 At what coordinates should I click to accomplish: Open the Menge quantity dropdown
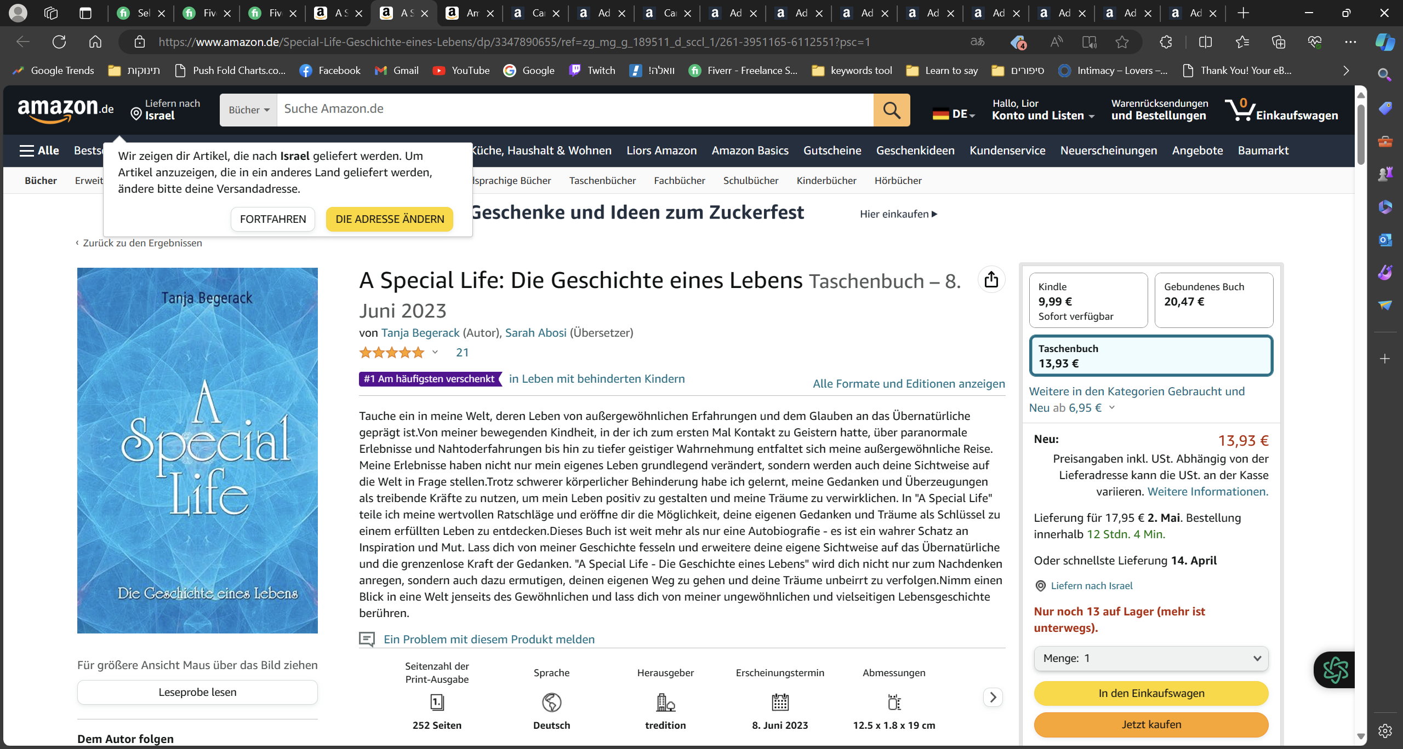click(x=1151, y=658)
